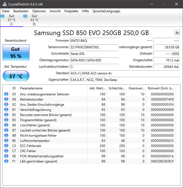
Task: Select the Anz. Geräte-Einschaltvorgänge row
Action: point(89,104)
